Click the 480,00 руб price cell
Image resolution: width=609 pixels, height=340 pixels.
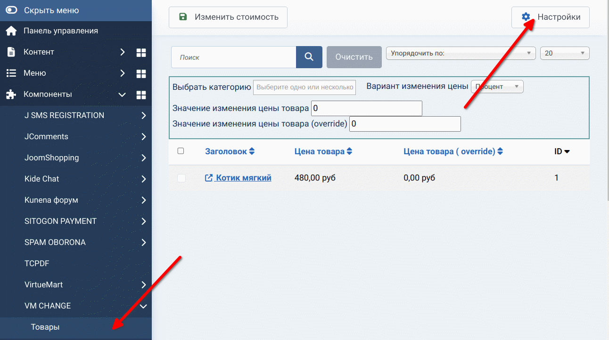pyautogui.click(x=315, y=178)
